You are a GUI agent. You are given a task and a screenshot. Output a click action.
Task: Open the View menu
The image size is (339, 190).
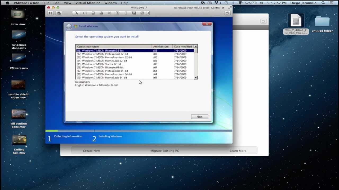coord(68,3)
